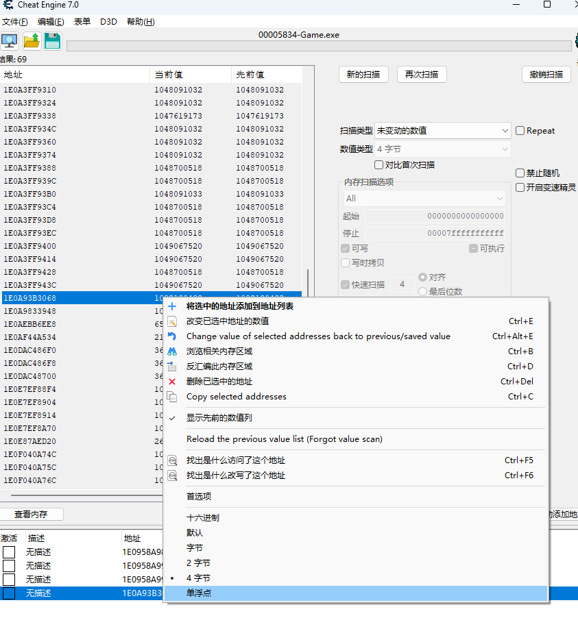Click the 再次扫描 button
The image size is (578, 642).
(422, 75)
